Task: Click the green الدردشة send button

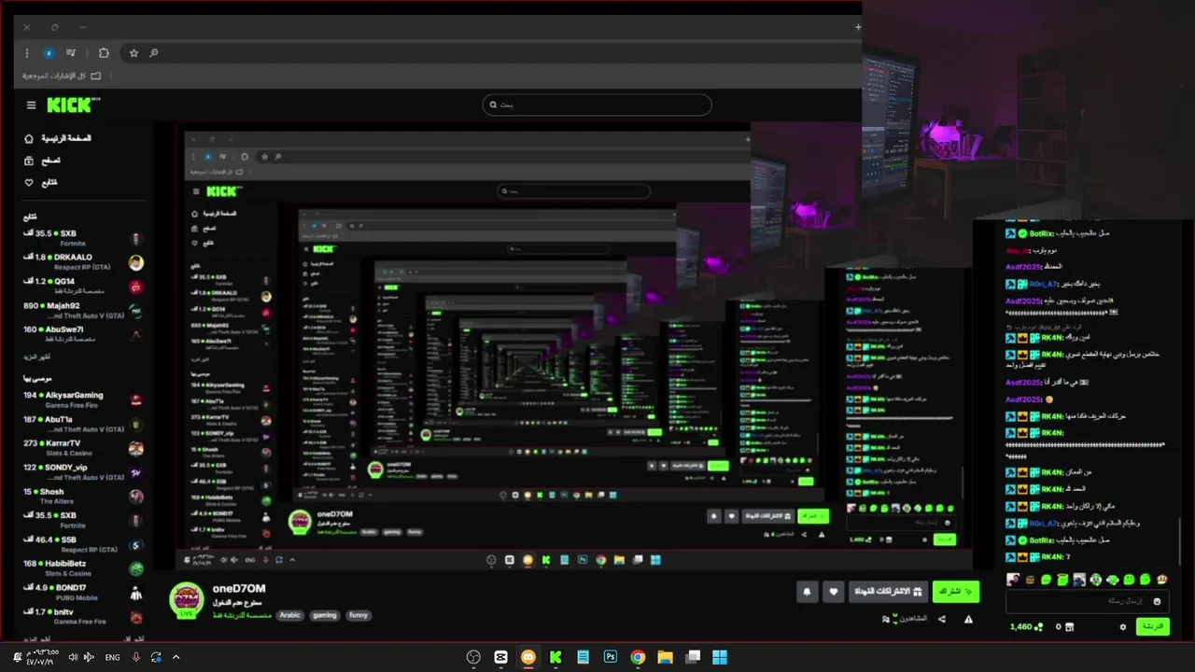Action: [x=1153, y=626]
